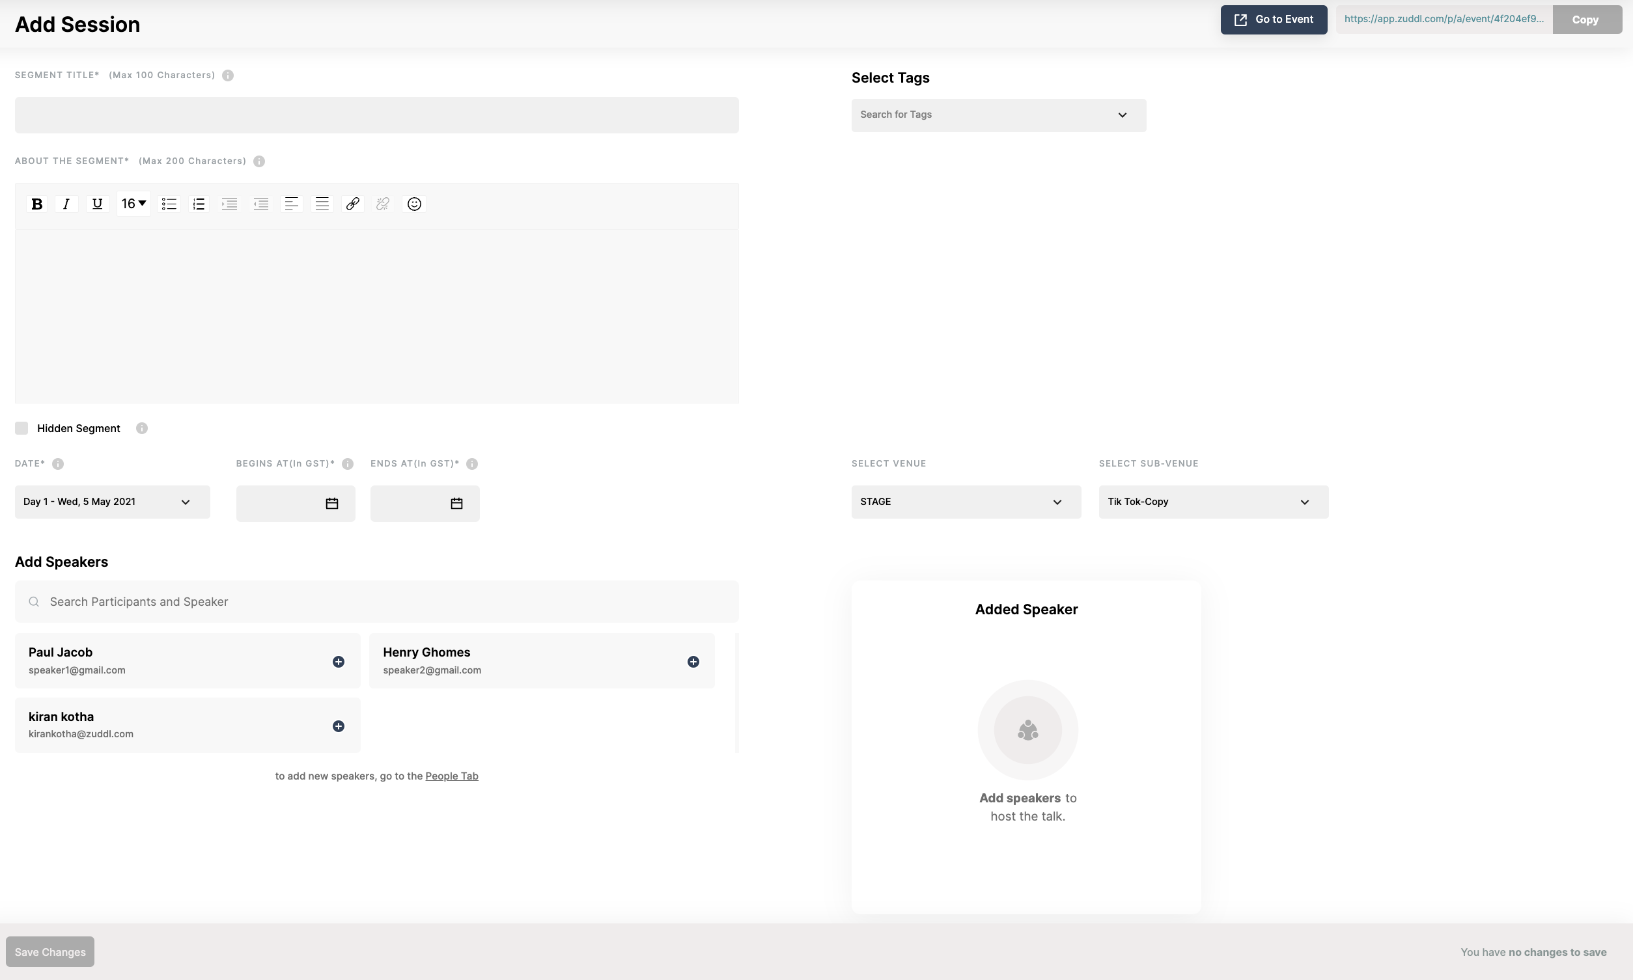Click the Go to Event button
This screenshot has width=1633, height=980.
[x=1274, y=20]
